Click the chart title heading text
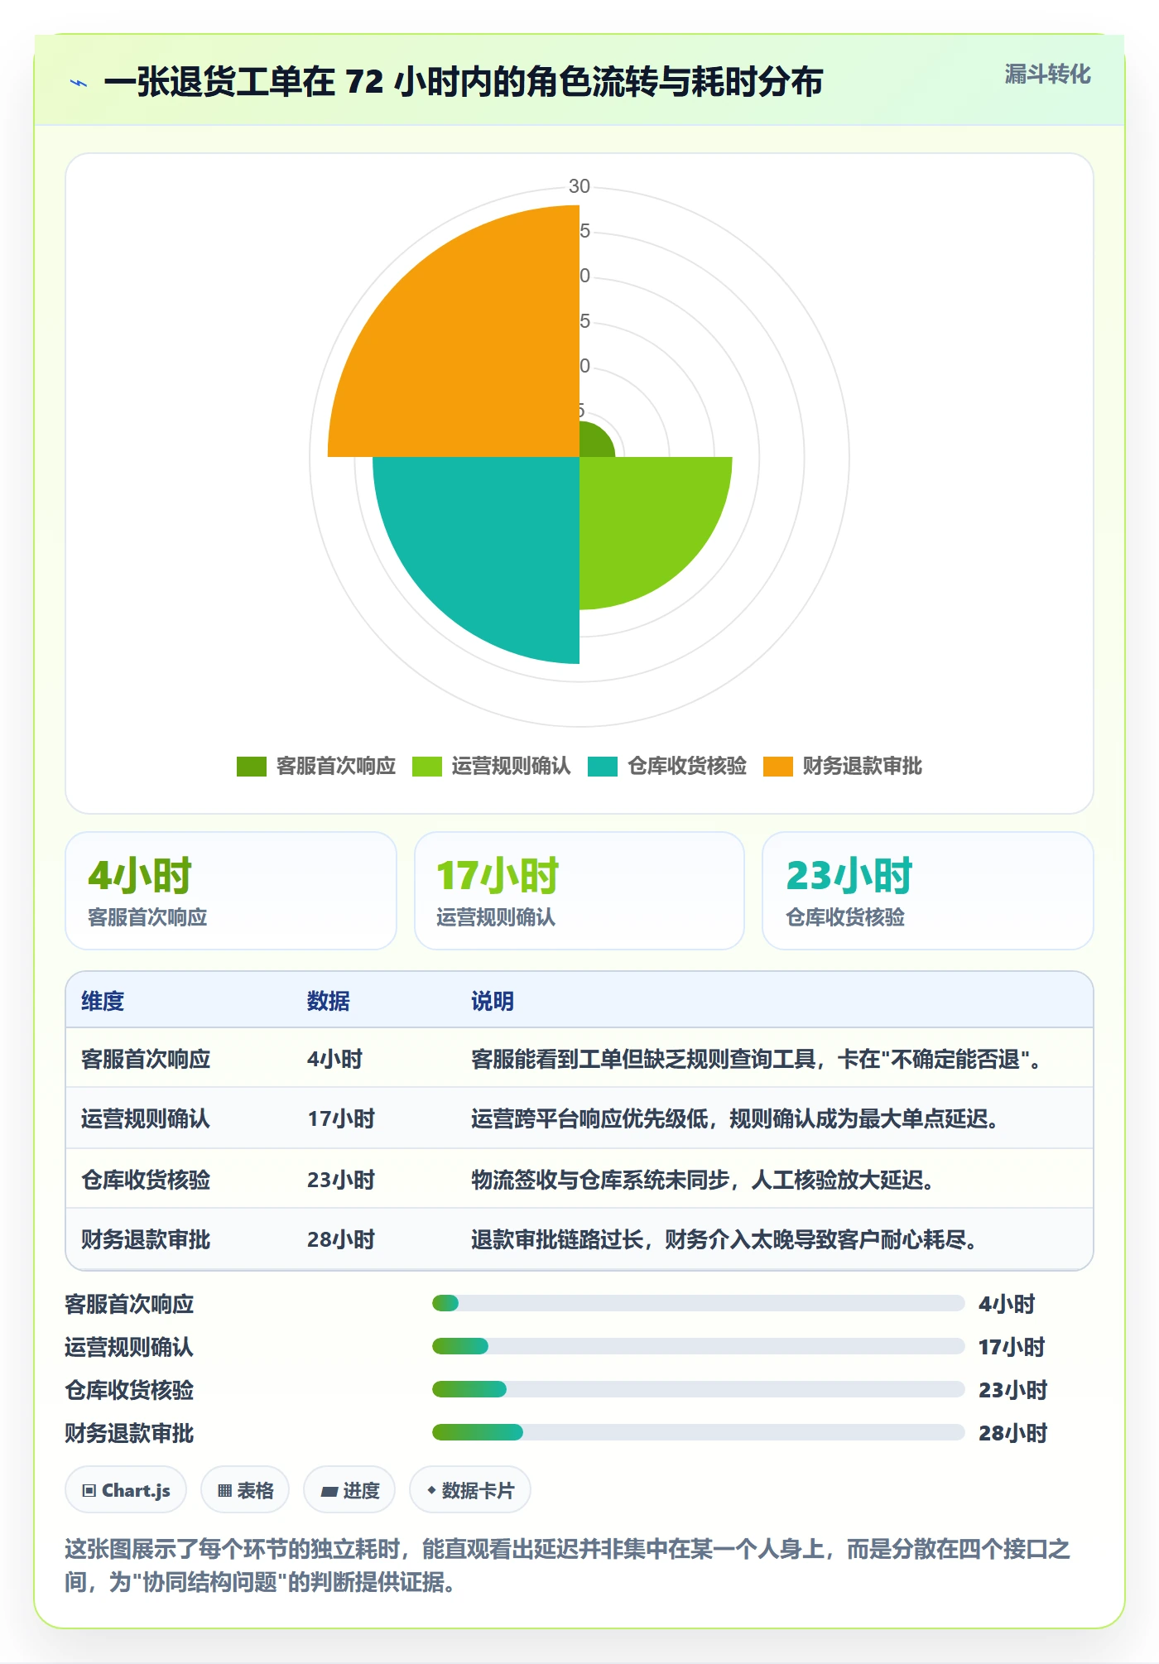 pyautogui.click(x=464, y=82)
